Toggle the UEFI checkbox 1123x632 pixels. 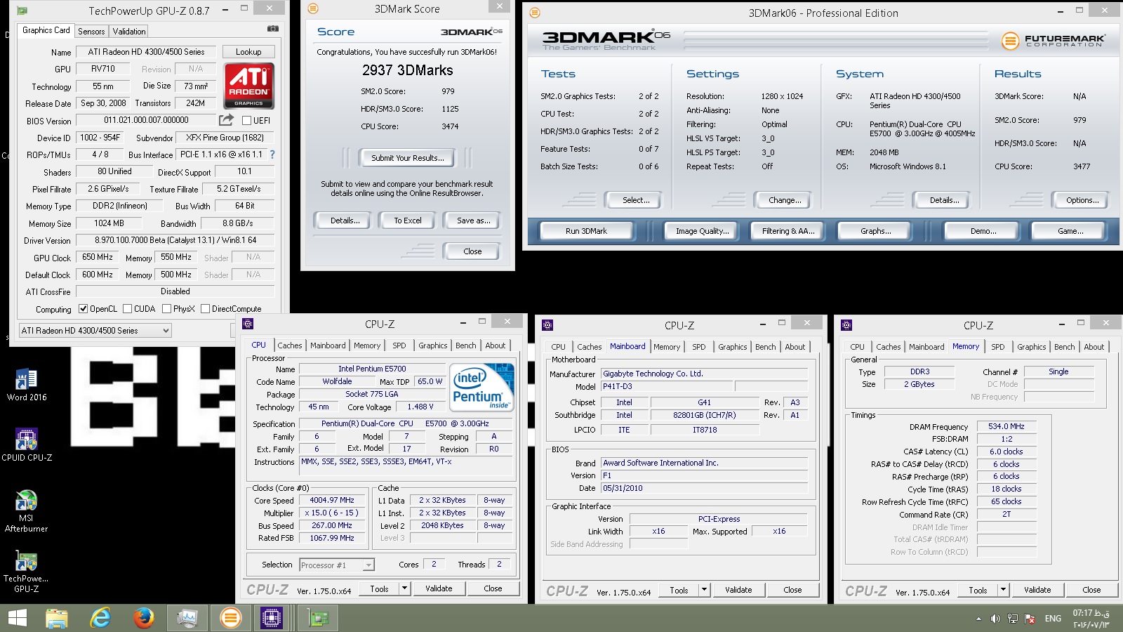tap(246, 121)
